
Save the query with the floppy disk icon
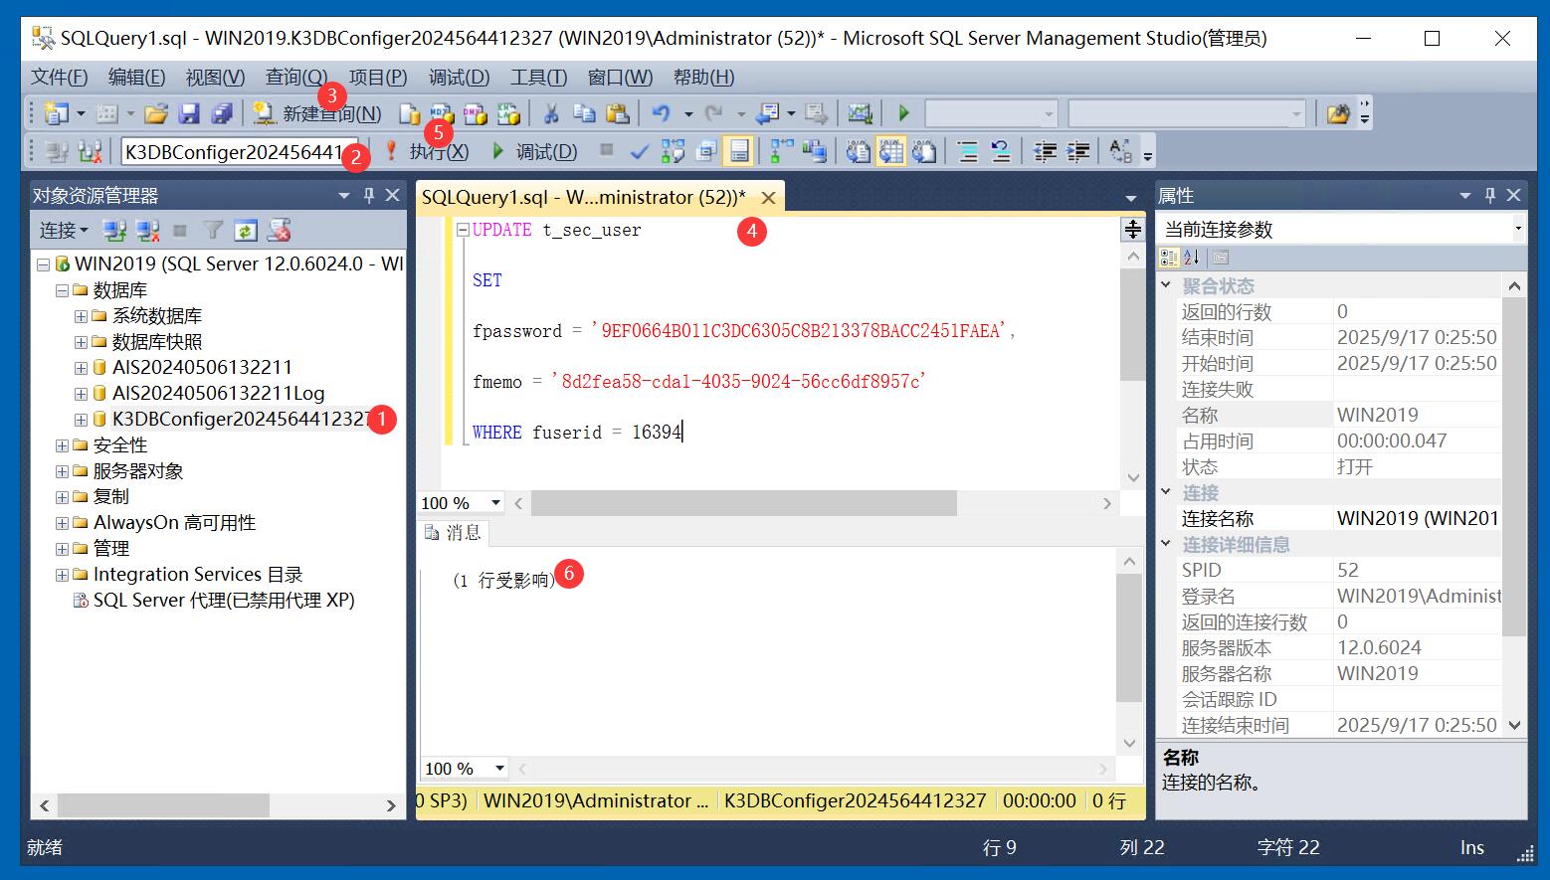pyautogui.click(x=188, y=113)
